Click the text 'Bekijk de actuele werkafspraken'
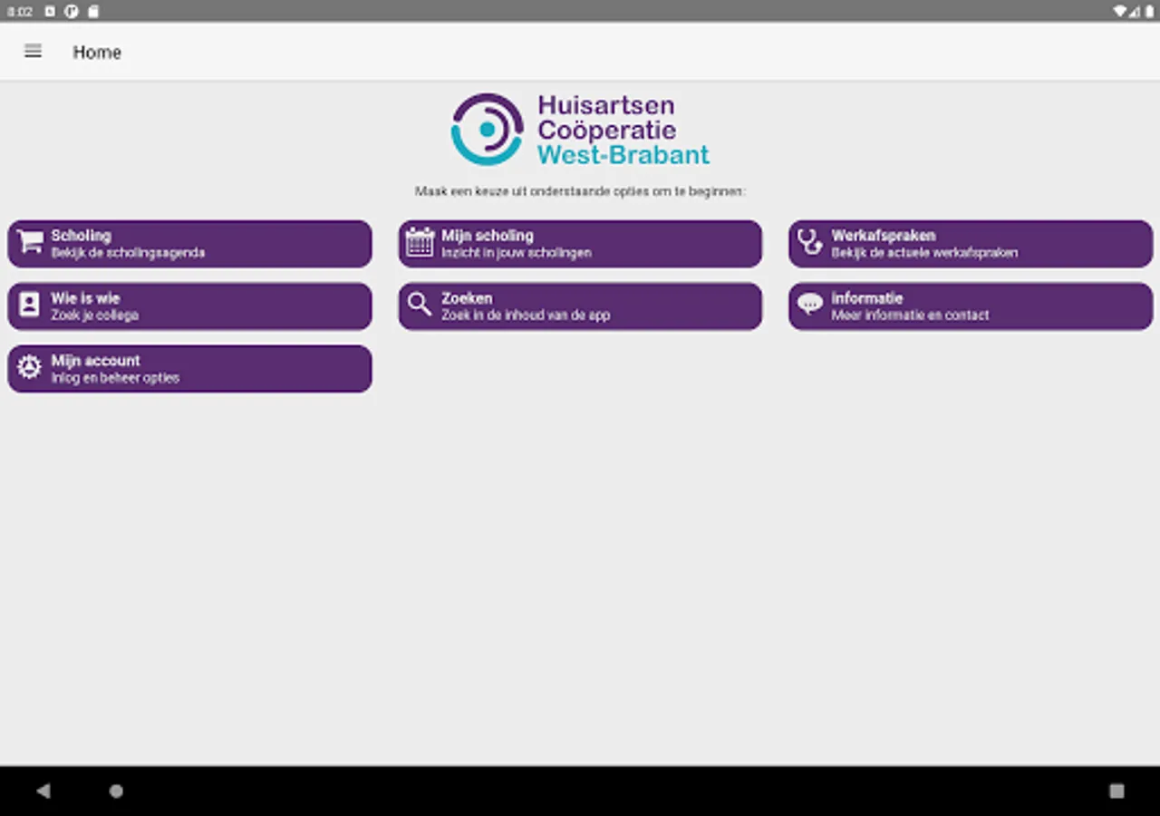Screen dimensions: 1160x816 click(924, 253)
